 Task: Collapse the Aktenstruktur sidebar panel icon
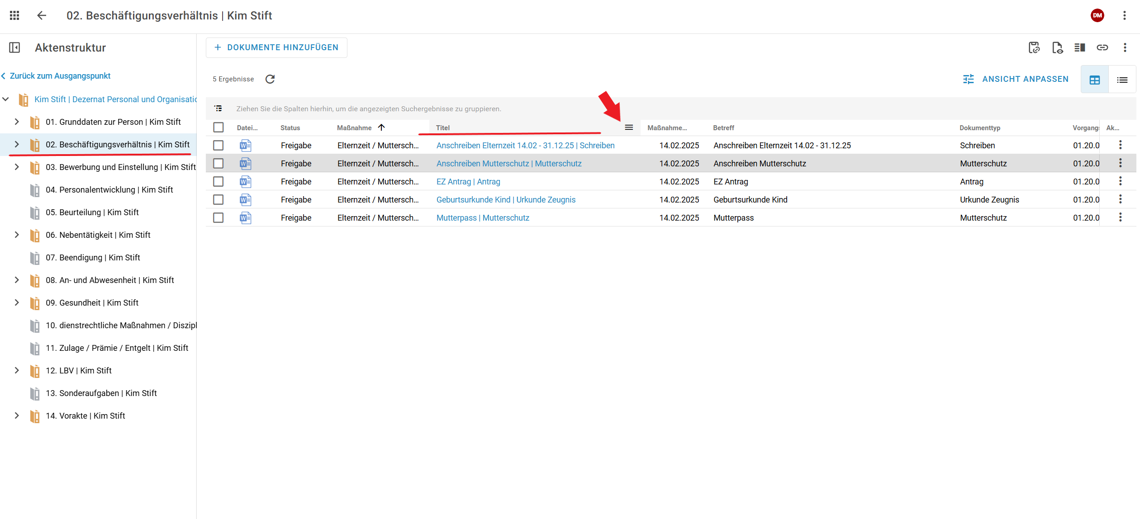click(x=14, y=47)
